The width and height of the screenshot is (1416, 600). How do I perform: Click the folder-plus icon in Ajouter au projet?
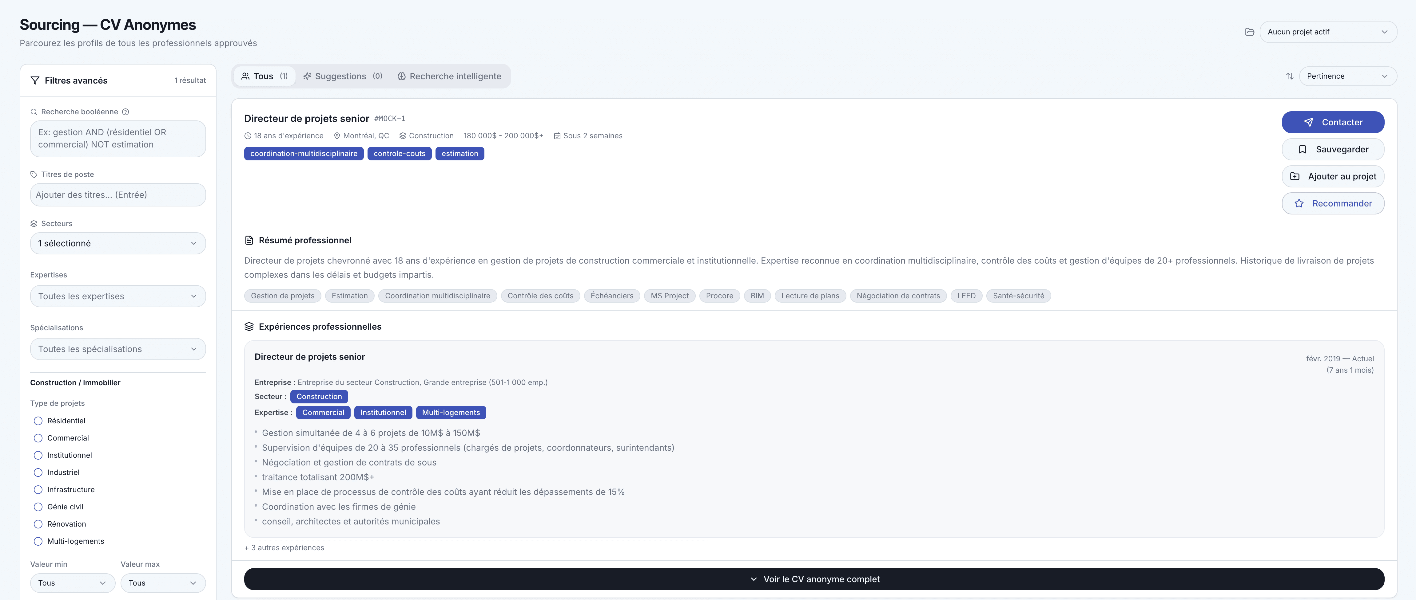pyautogui.click(x=1295, y=176)
